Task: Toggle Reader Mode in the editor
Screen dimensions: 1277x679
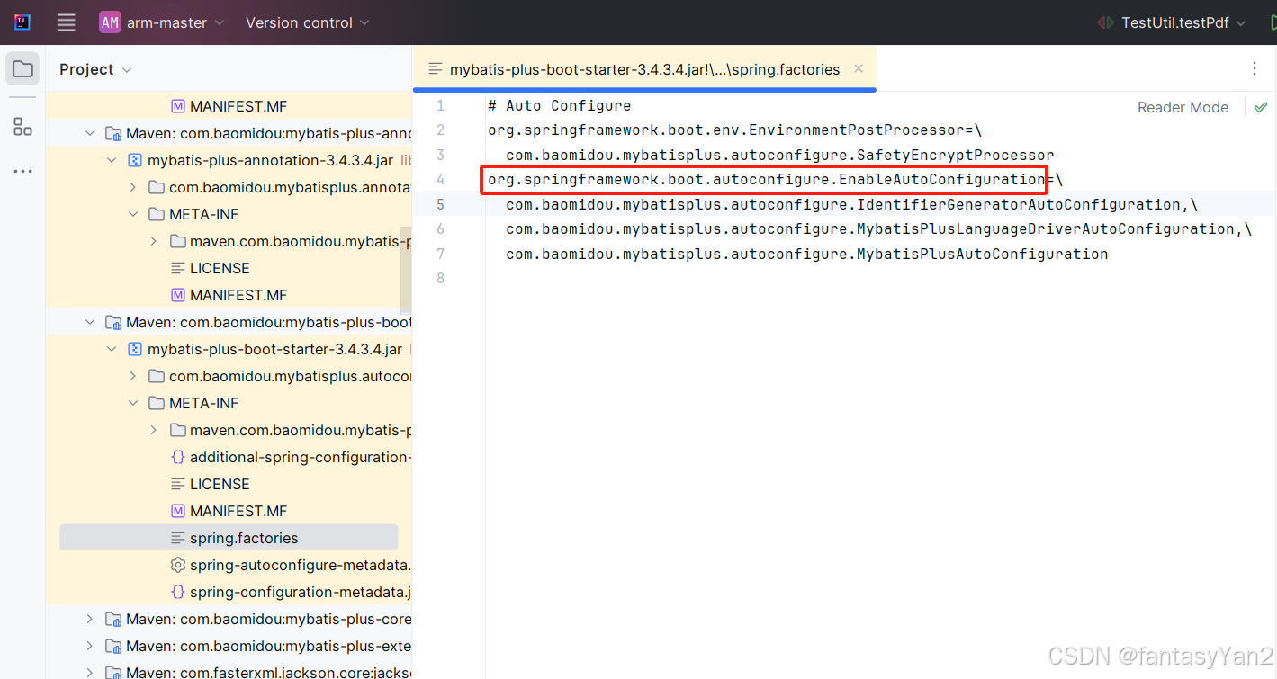Action: pyautogui.click(x=1183, y=107)
